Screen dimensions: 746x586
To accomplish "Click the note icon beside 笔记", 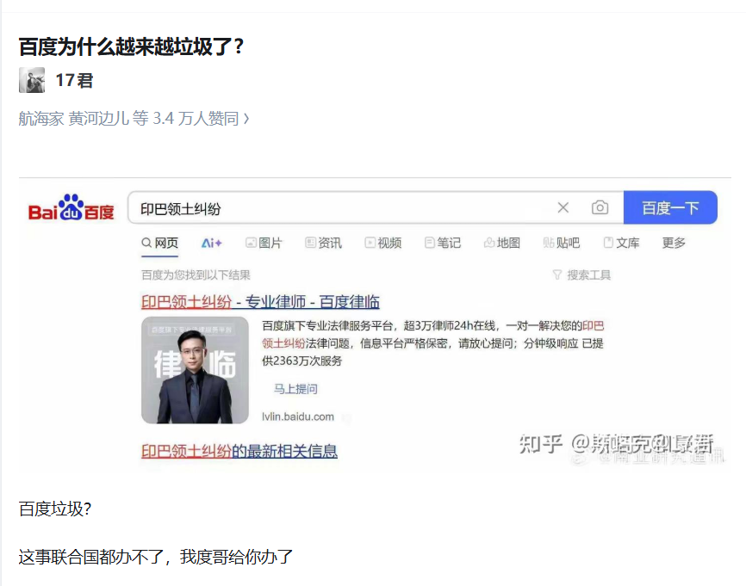I will pos(429,243).
